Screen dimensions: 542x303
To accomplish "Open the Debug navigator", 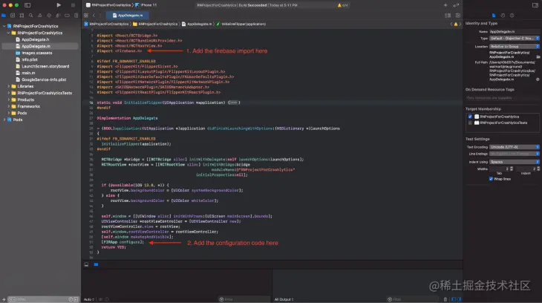I will click(x=58, y=15).
